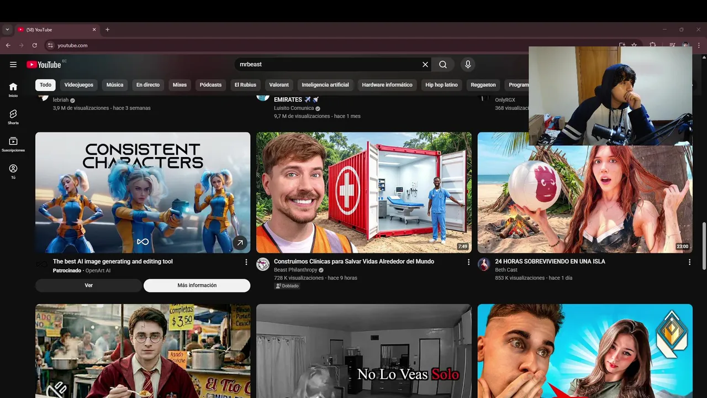Select the El Rubius filter chip
The width and height of the screenshot is (707, 398).
pyautogui.click(x=245, y=85)
